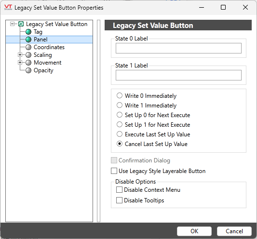Click the gray Opacity node icon

pos(28,70)
